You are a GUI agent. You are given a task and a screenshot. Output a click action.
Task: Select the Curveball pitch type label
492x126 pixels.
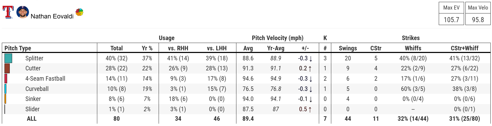[x=37, y=89]
